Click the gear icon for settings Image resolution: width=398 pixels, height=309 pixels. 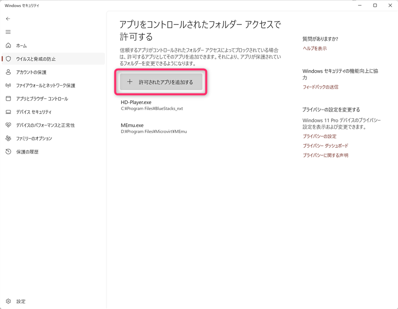pos(8,302)
